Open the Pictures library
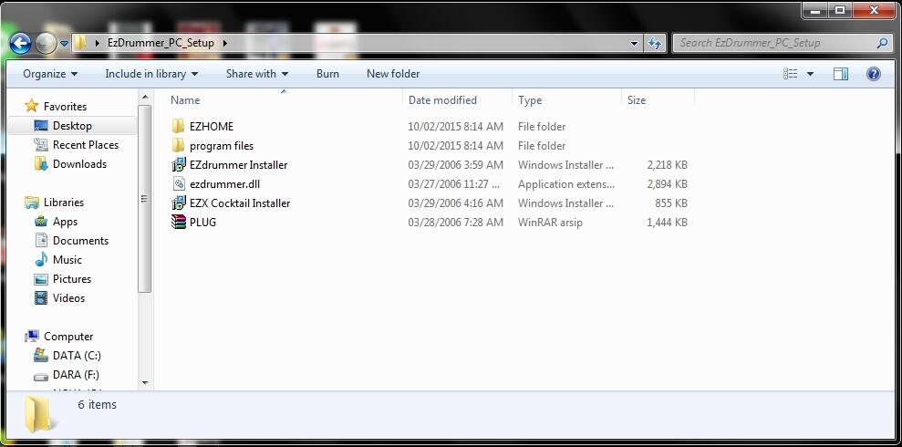Screen dimensions: 902x447 click(72, 279)
